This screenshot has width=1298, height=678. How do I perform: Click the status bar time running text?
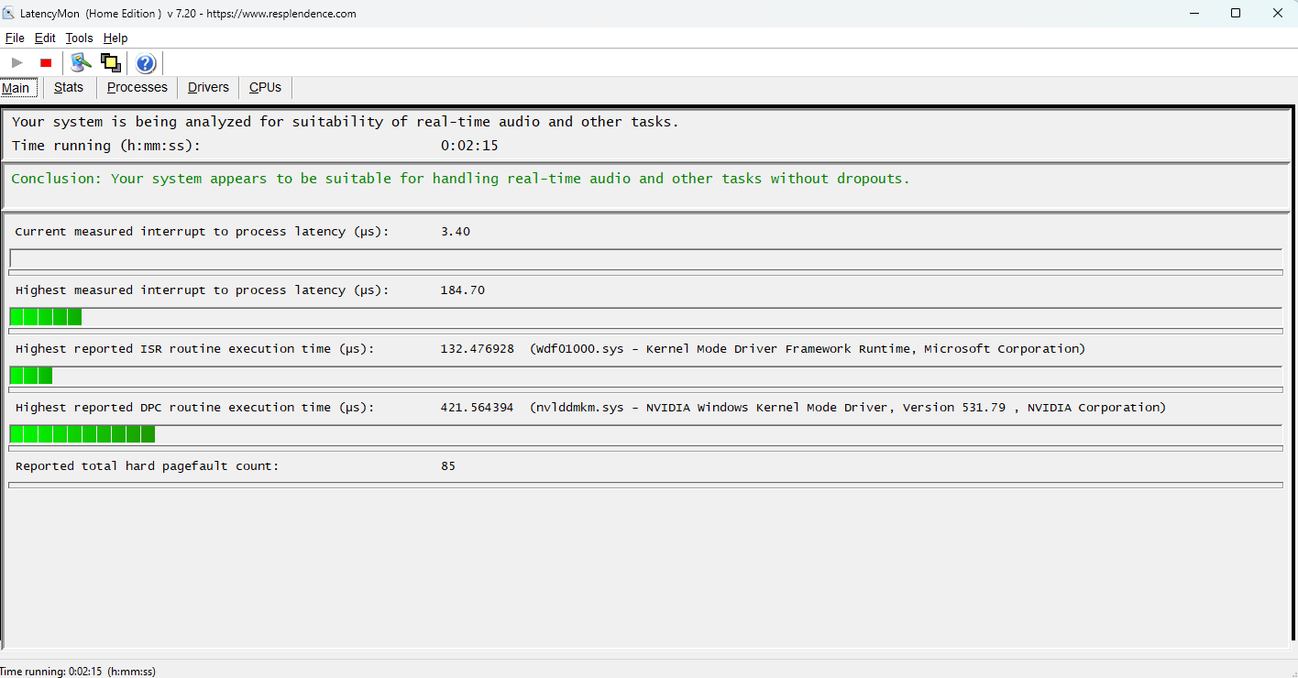(x=78, y=672)
